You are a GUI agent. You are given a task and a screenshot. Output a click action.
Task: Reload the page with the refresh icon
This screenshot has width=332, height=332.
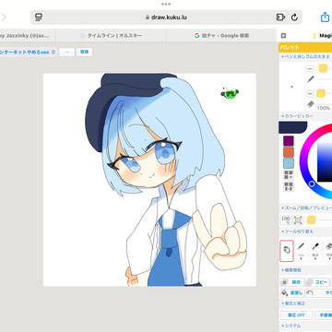(294, 18)
